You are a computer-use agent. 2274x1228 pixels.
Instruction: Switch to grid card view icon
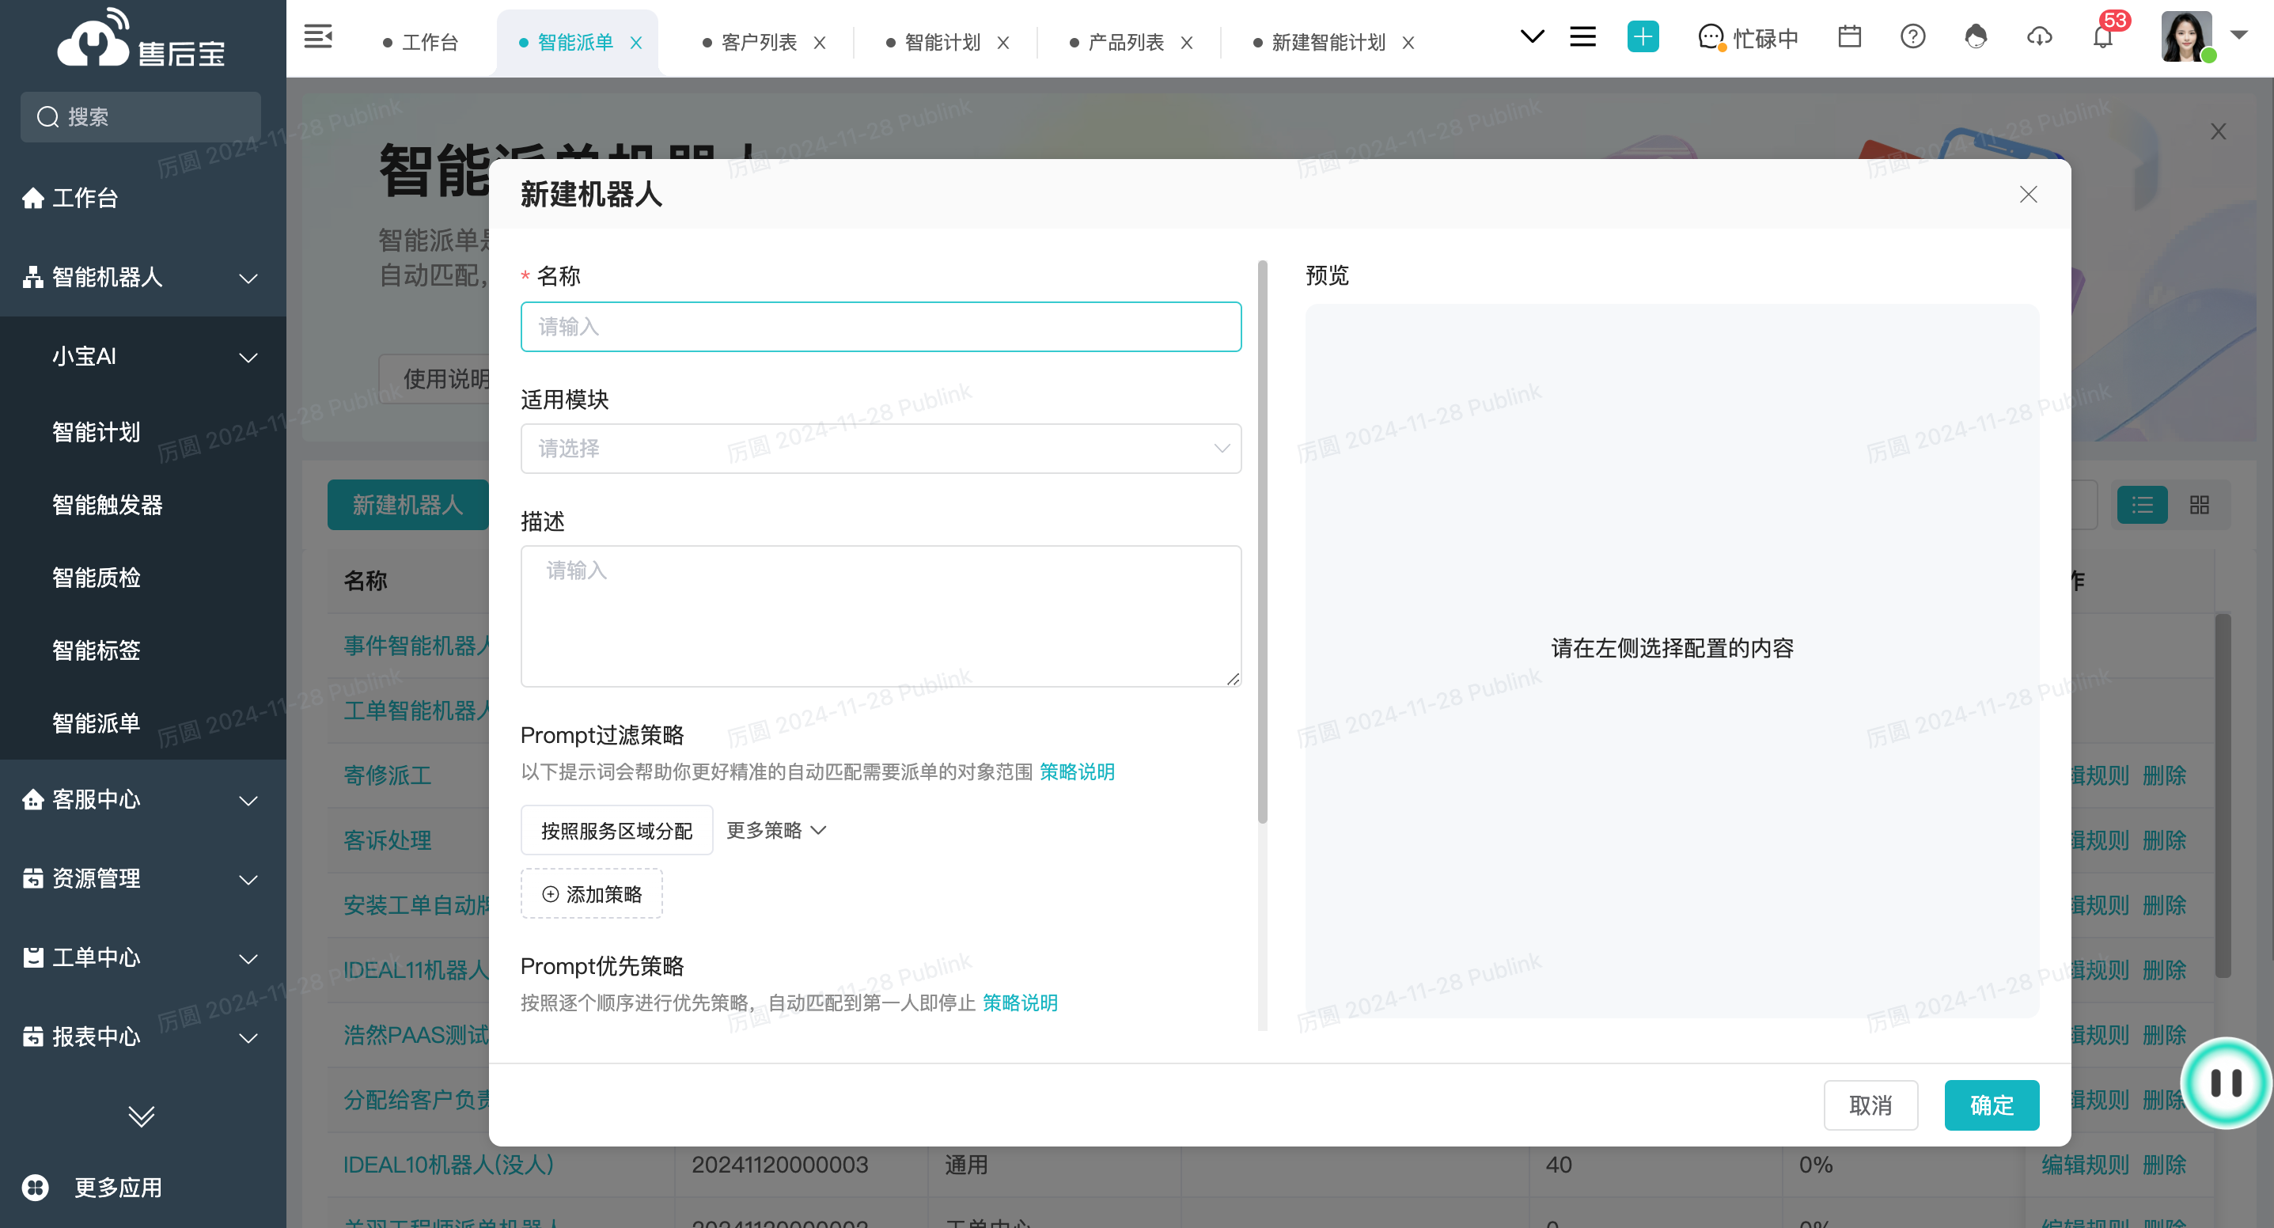(x=2199, y=505)
